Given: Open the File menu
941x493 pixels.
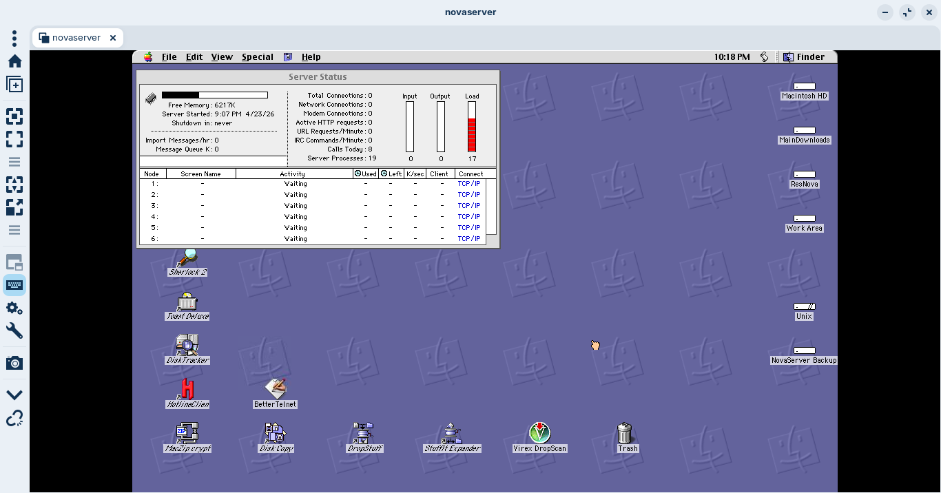Looking at the screenshot, I should [169, 57].
